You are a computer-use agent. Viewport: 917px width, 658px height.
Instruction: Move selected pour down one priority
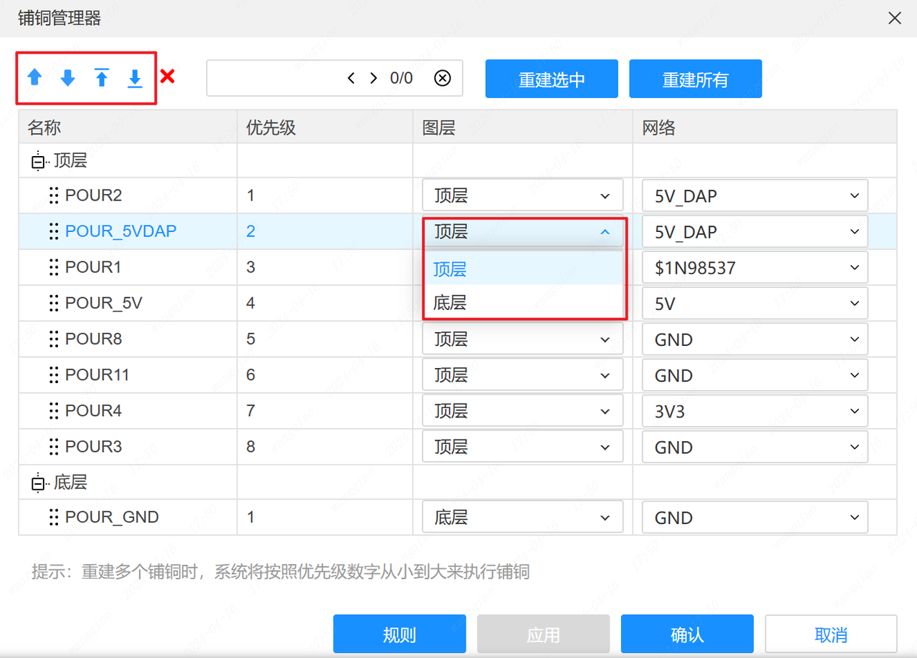[68, 77]
